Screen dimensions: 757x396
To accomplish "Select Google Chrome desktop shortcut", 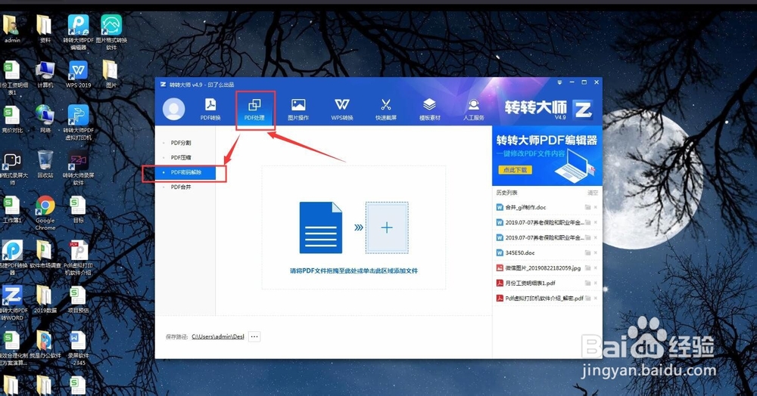I will pos(45,212).
